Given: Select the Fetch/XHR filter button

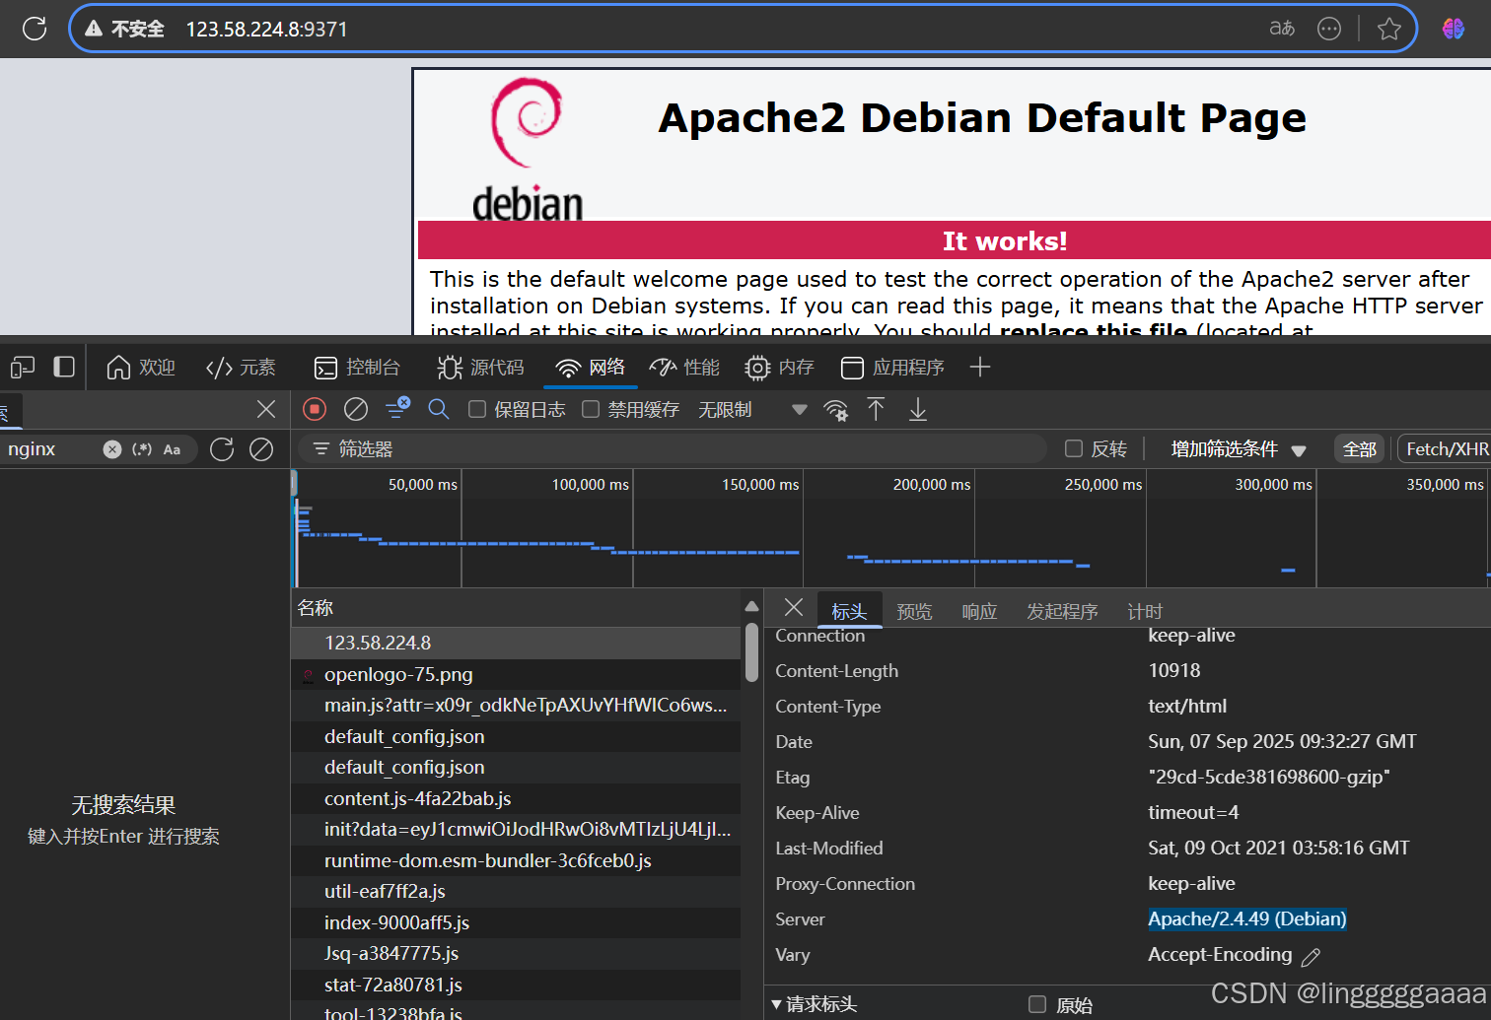Looking at the screenshot, I should point(1445,449).
